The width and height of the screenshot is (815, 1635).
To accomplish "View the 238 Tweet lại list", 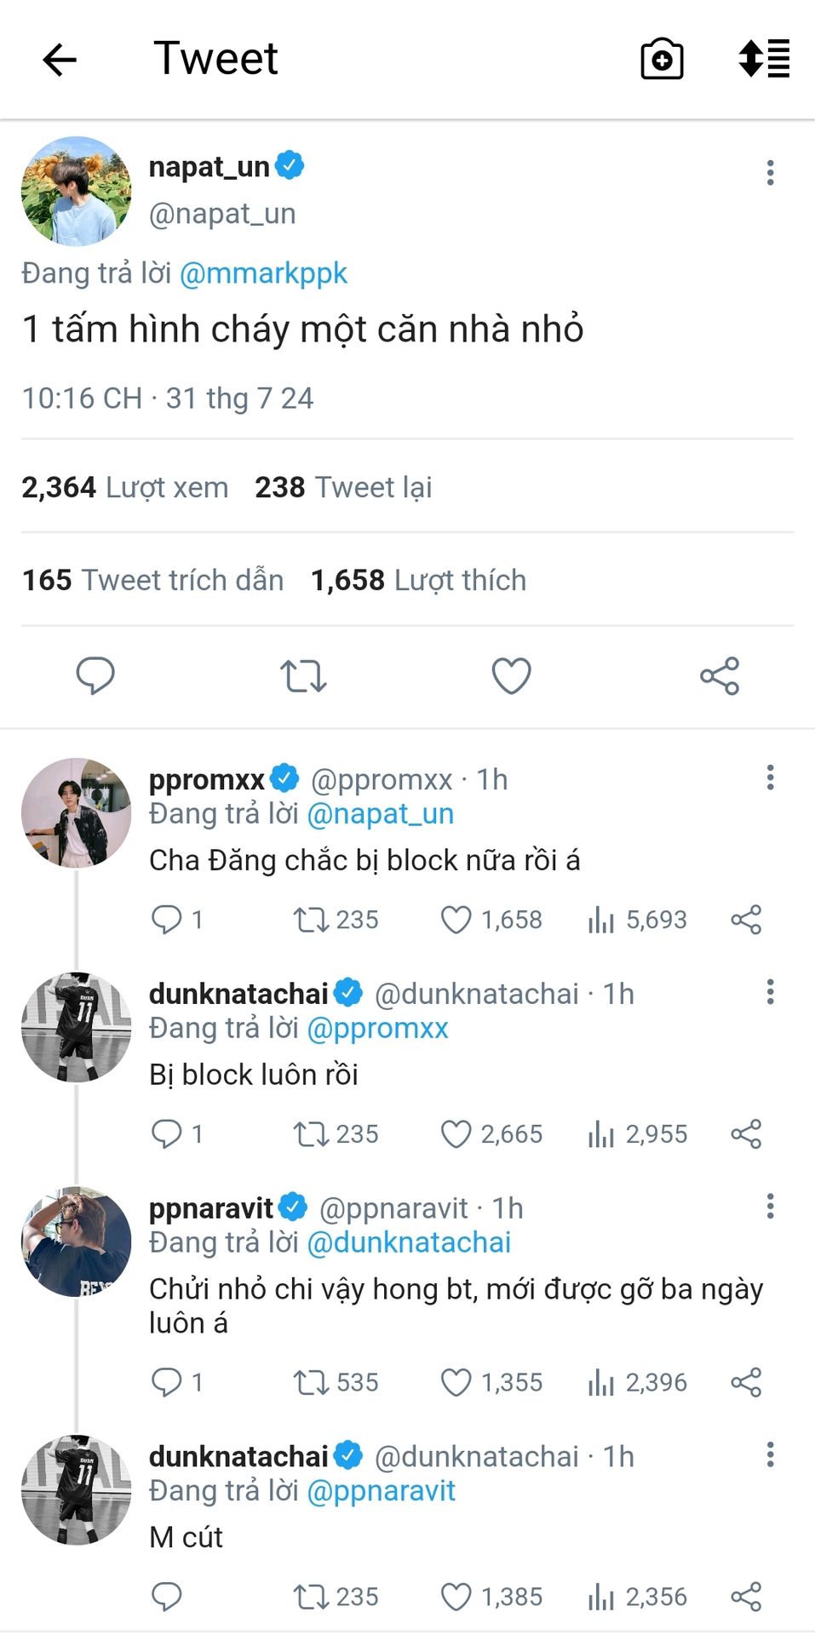I will (343, 487).
